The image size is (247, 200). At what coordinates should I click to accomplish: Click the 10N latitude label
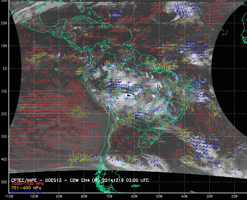pyautogui.click(x=4, y=46)
